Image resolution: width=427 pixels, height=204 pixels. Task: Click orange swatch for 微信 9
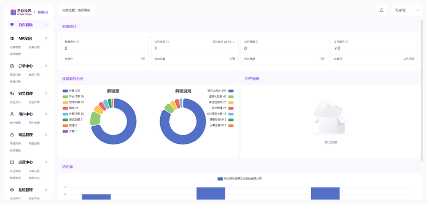[x=65, y=126]
